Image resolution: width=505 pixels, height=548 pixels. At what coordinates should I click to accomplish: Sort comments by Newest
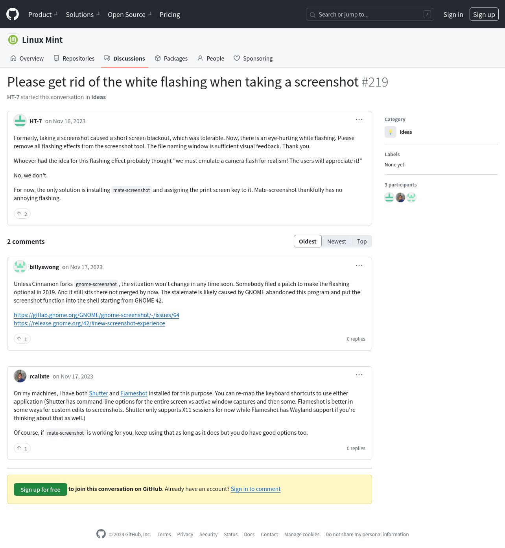point(337,241)
